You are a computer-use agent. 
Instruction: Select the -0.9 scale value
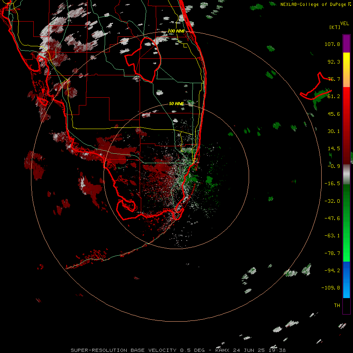pos(334,166)
